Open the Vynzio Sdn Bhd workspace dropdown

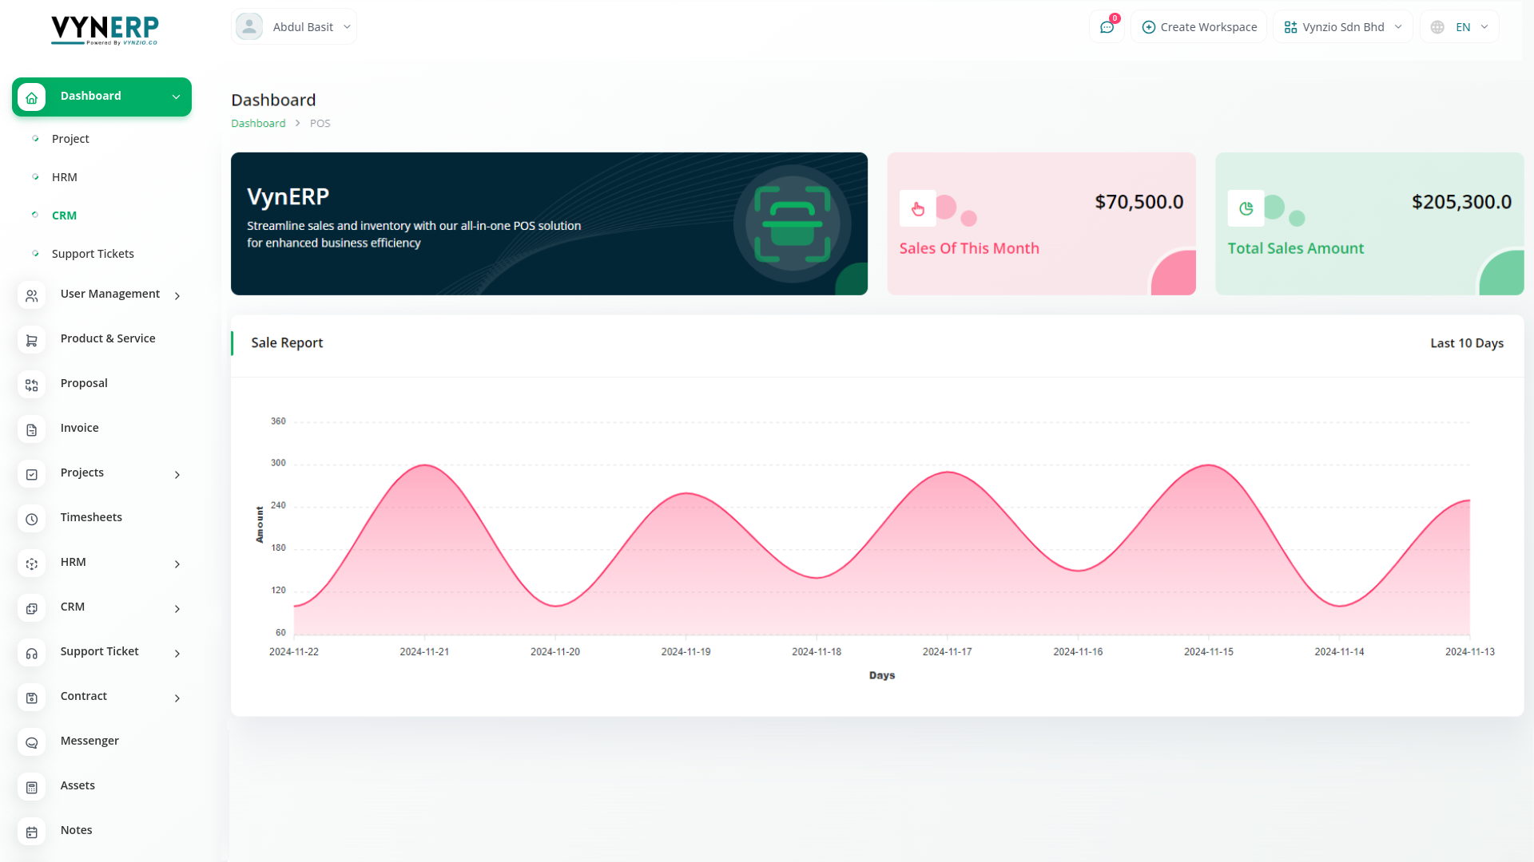coord(1342,27)
